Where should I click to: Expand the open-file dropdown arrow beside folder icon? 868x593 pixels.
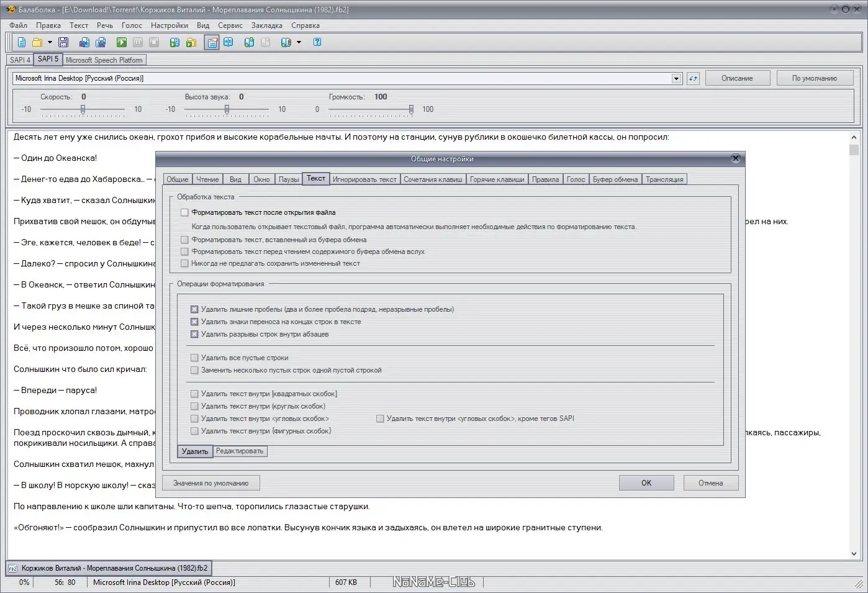click(x=50, y=42)
